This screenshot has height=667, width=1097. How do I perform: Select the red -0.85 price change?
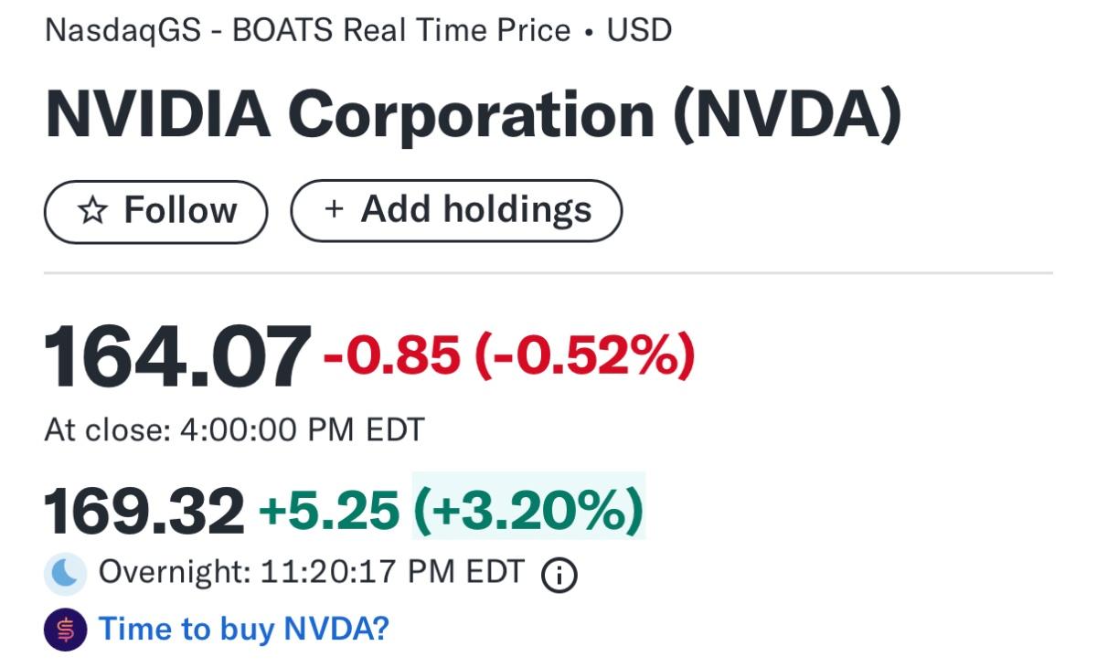[392, 355]
